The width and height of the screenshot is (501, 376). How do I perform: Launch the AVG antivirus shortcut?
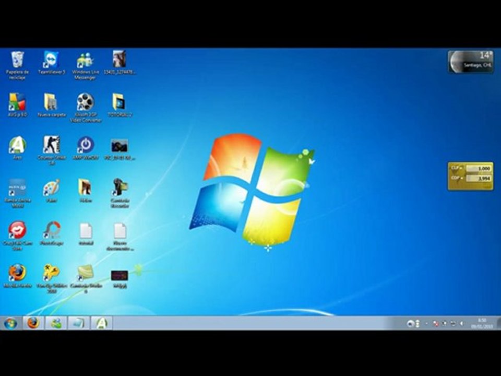18,105
